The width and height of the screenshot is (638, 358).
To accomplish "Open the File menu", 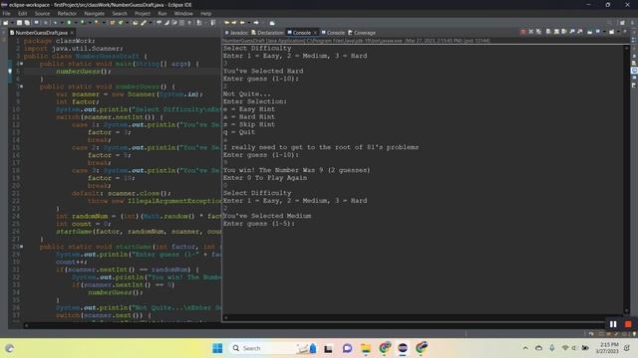I will point(7,13).
